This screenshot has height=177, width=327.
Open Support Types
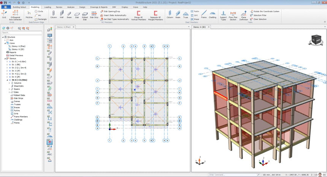coord(223,16)
